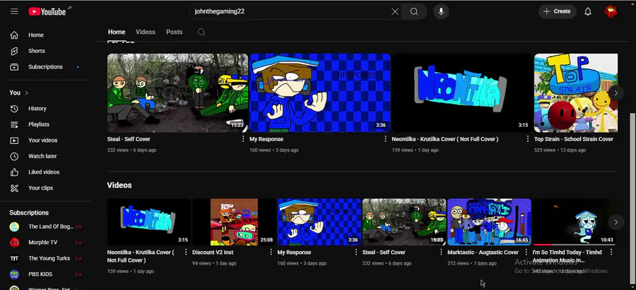This screenshot has width=636, height=290.
Task: Click the magnifier search button
Action: (413, 12)
